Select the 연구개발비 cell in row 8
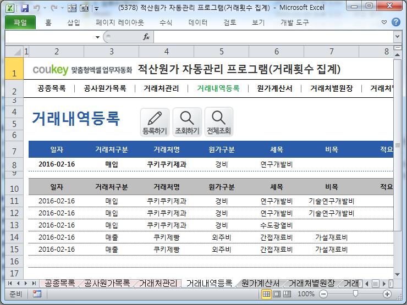Viewport: 407px width, 305px height. [x=277, y=164]
